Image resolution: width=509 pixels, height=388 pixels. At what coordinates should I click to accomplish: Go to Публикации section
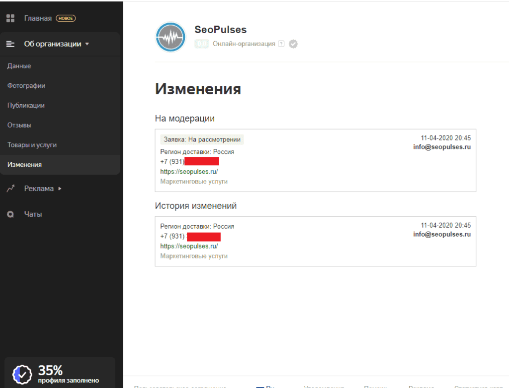click(26, 105)
